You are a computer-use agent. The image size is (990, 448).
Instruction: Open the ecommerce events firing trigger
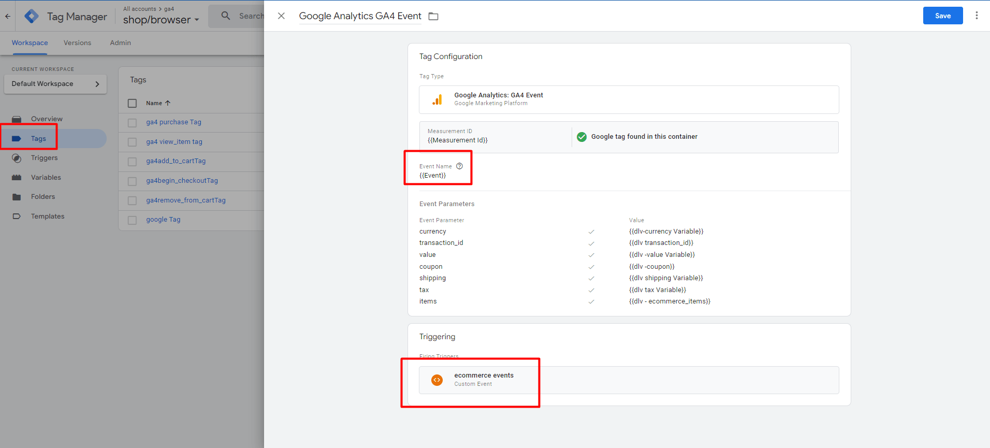tap(629, 380)
